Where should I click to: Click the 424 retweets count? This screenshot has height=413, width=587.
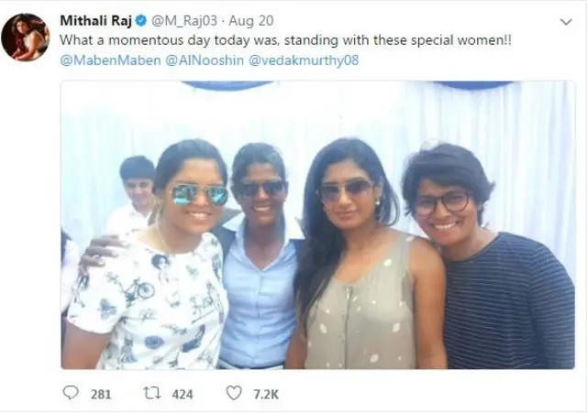click(183, 394)
